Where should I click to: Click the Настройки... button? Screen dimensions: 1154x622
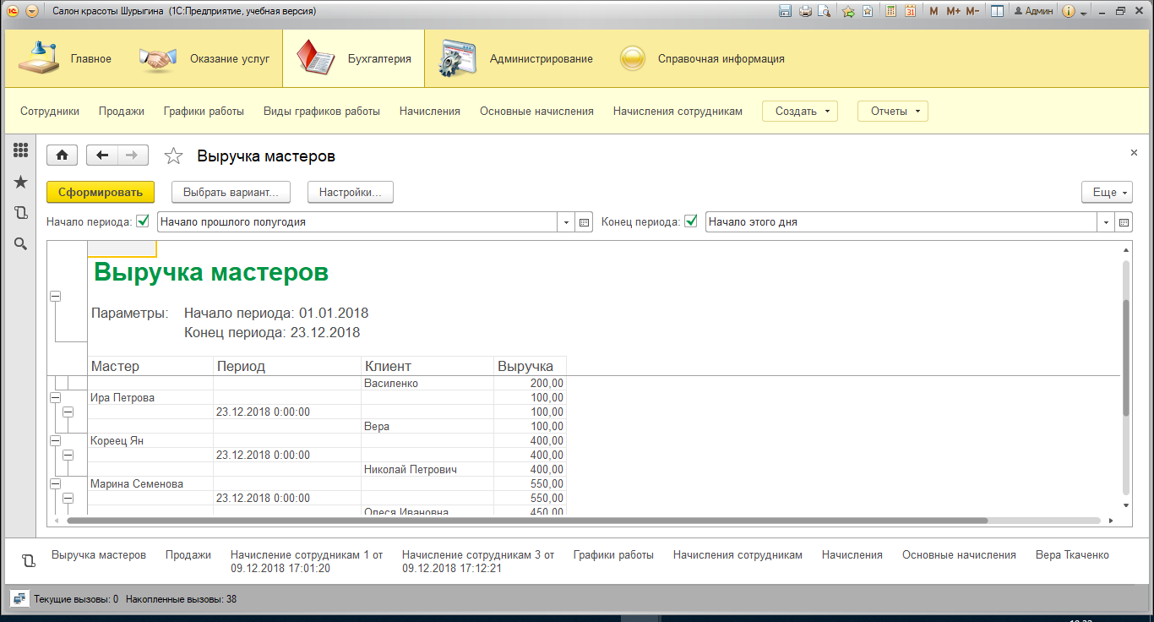pyautogui.click(x=350, y=193)
